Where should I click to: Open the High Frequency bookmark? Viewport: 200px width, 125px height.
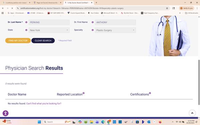click(150, 13)
